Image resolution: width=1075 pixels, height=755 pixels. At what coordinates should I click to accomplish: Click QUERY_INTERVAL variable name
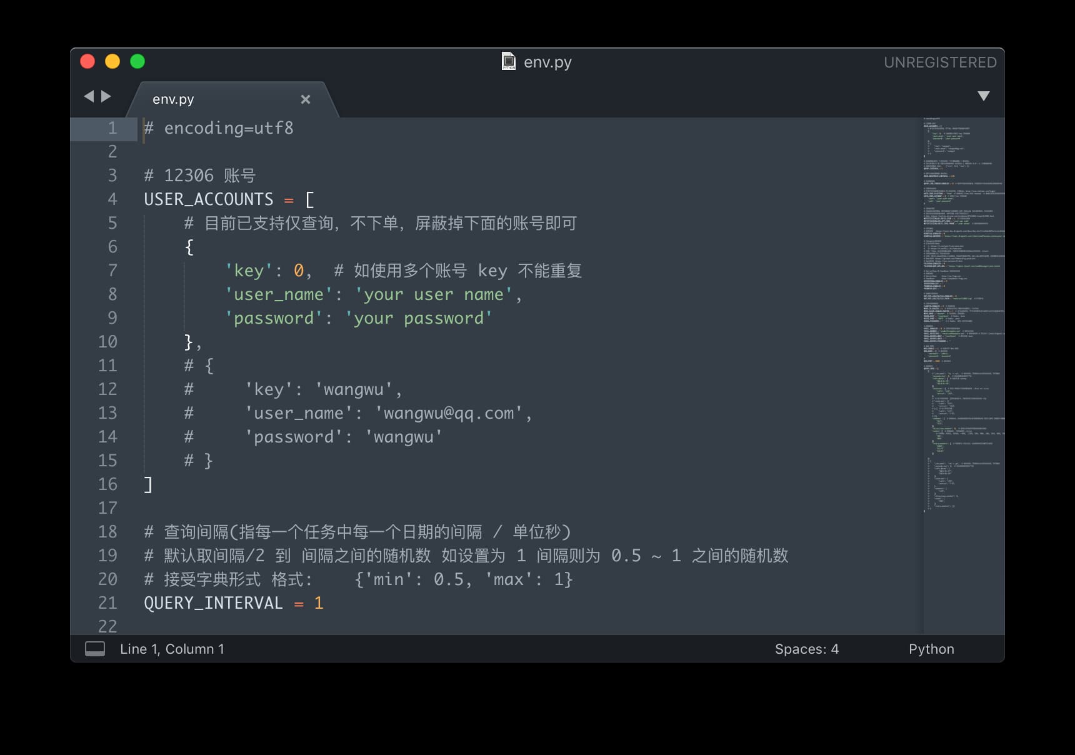pyautogui.click(x=214, y=603)
